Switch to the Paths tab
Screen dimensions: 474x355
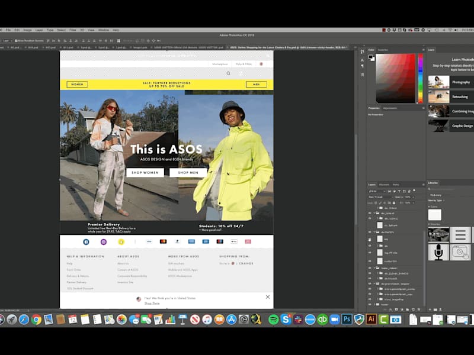(x=396, y=185)
